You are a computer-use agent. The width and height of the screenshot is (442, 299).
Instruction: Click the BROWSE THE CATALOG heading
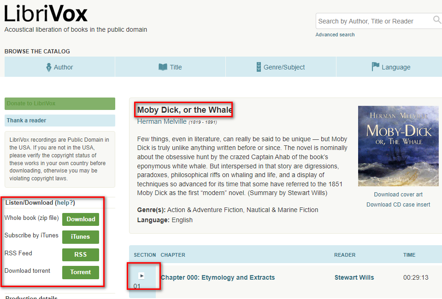37,52
